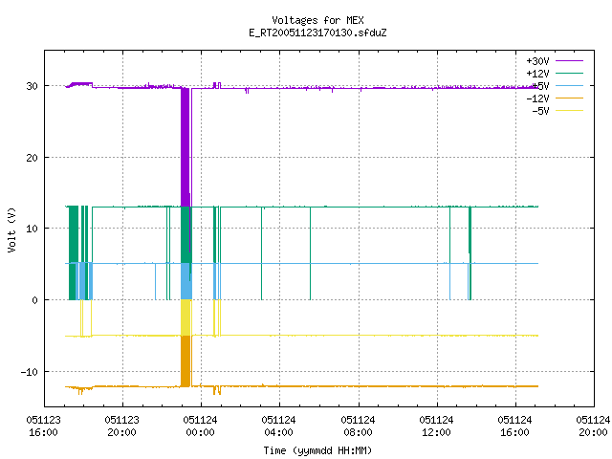Image resolution: width=612 pixels, height=459 pixels.
Task: Click the chart title 'Voltages for MEX'
Action: pos(317,20)
